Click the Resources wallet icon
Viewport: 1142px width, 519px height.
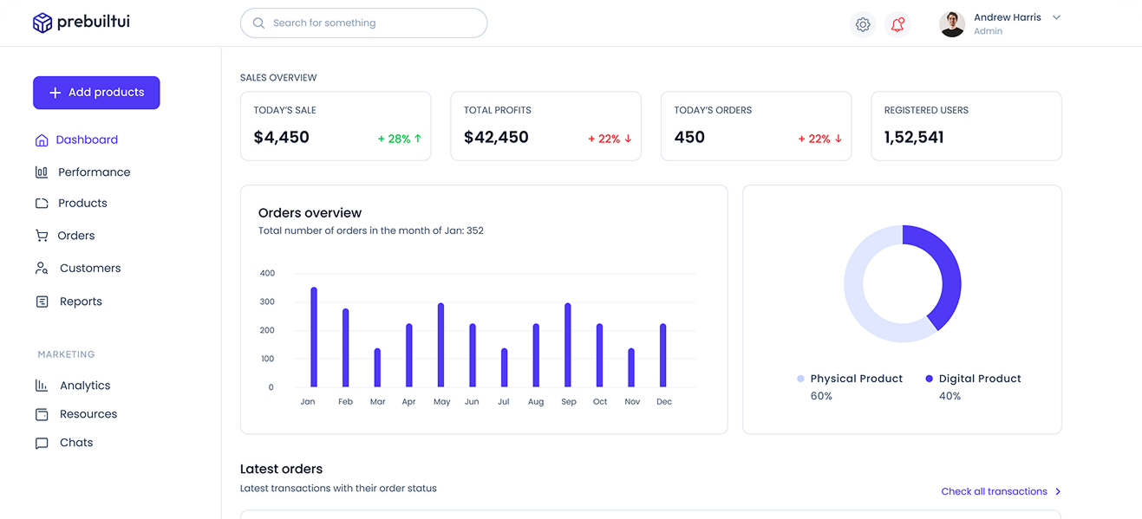[42, 414]
